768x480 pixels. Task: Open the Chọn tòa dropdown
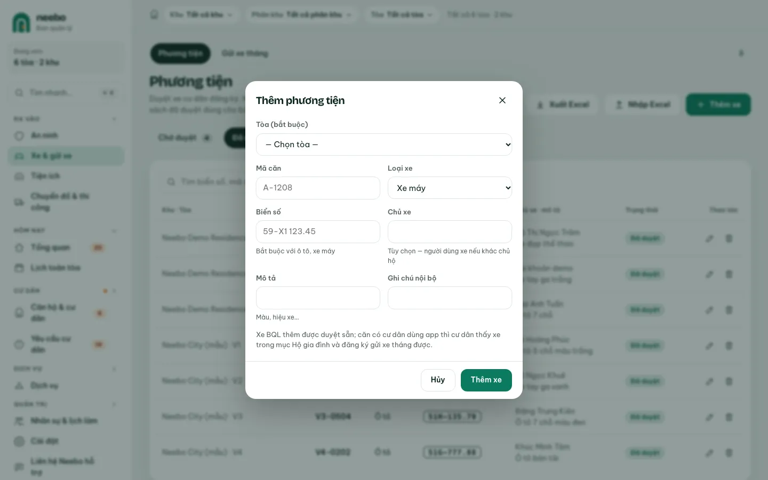pyautogui.click(x=384, y=145)
